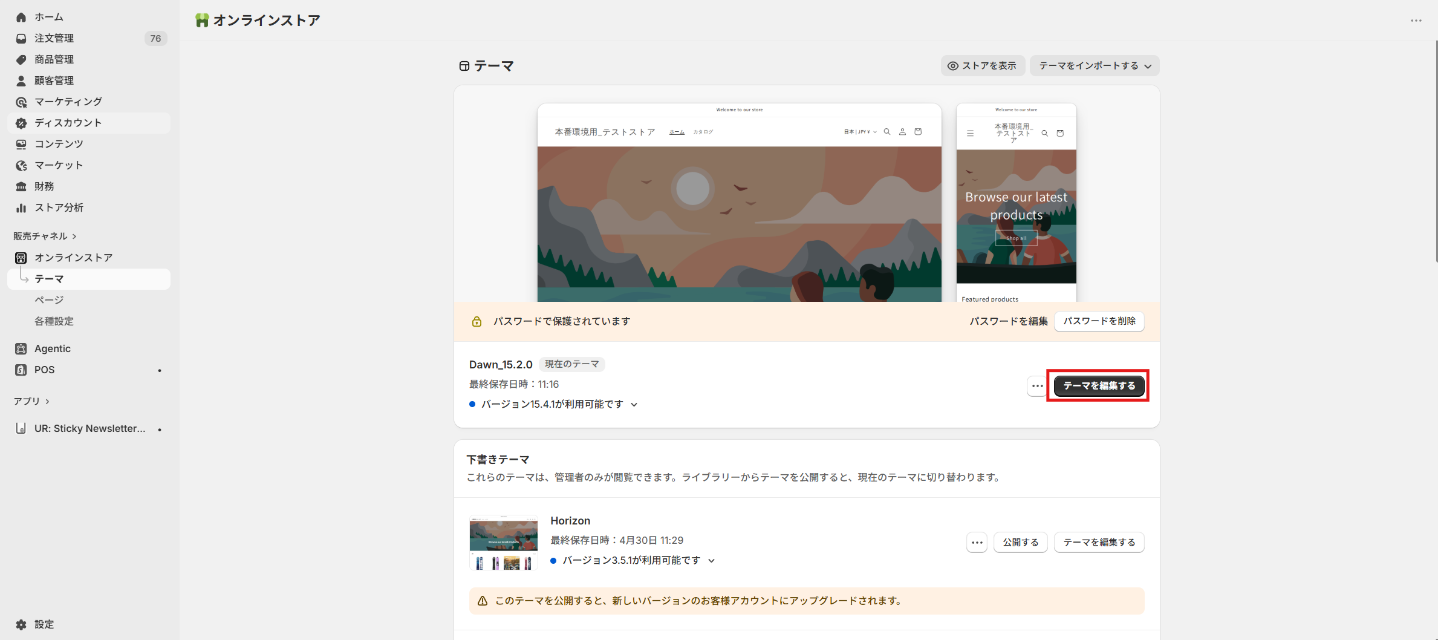Click the green store logo in header

[x=202, y=20]
